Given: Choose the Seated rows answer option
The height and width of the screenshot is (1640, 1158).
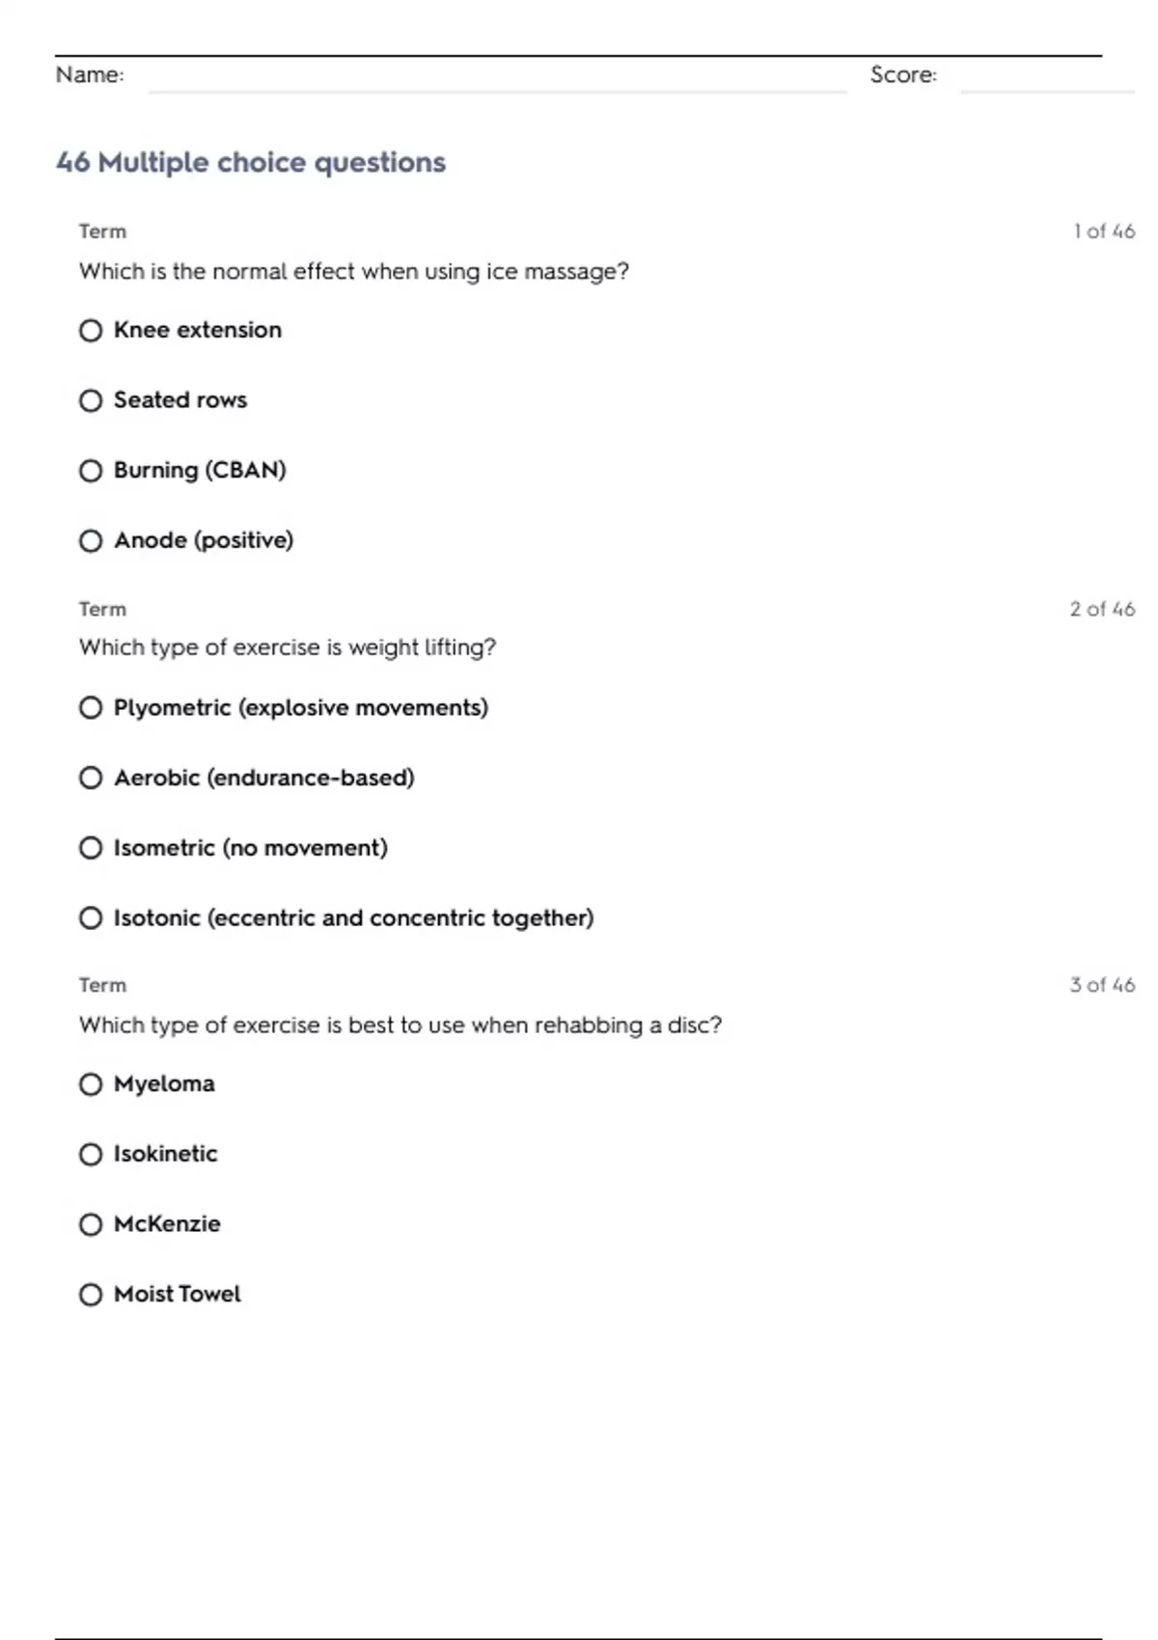Looking at the screenshot, I should pos(91,400).
